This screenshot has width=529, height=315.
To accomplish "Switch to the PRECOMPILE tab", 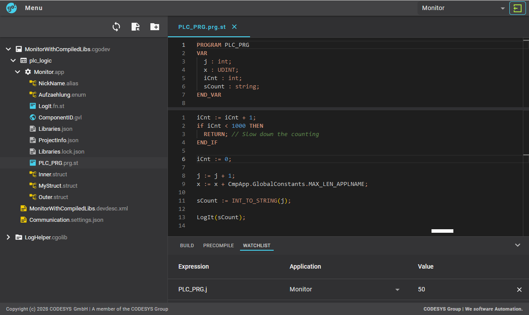I will (219, 245).
